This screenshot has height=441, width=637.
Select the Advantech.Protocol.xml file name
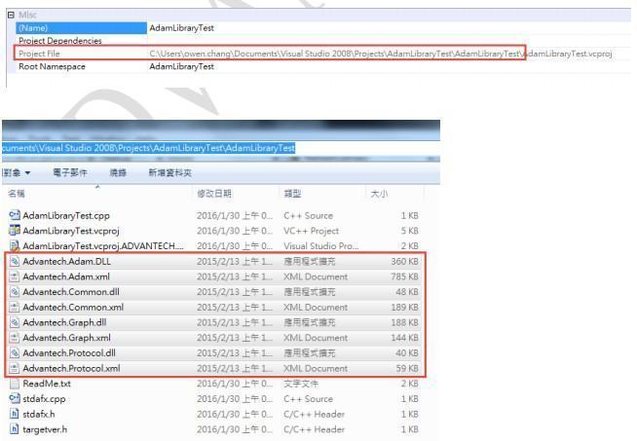[x=71, y=369]
